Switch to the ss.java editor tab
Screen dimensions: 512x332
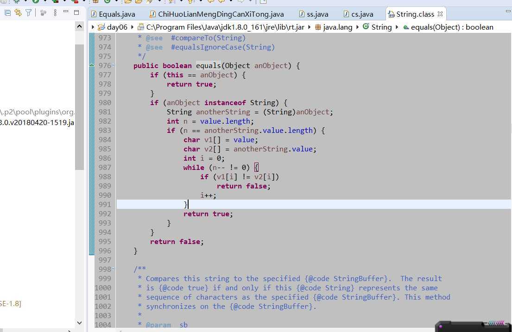coord(314,14)
